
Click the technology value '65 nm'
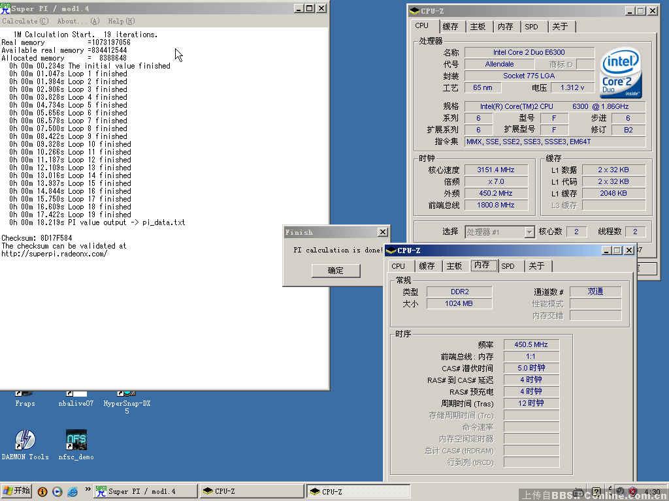coord(483,87)
